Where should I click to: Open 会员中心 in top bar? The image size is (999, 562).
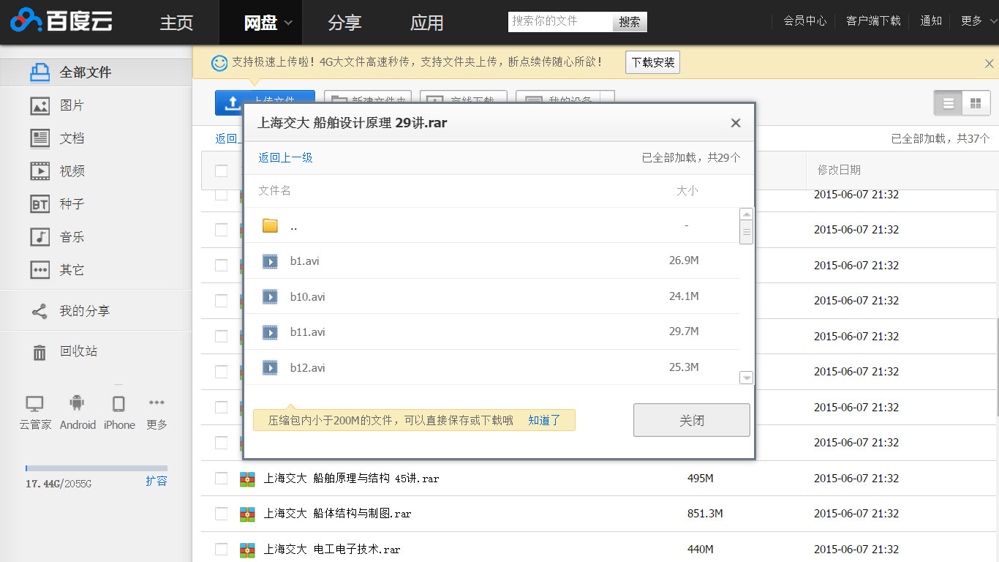click(x=804, y=21)
